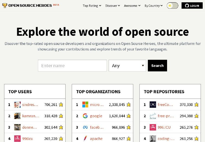Screen dimensions: 205x142
Task: Click the Meta logo for Facebook
Action: click(85, 127)
